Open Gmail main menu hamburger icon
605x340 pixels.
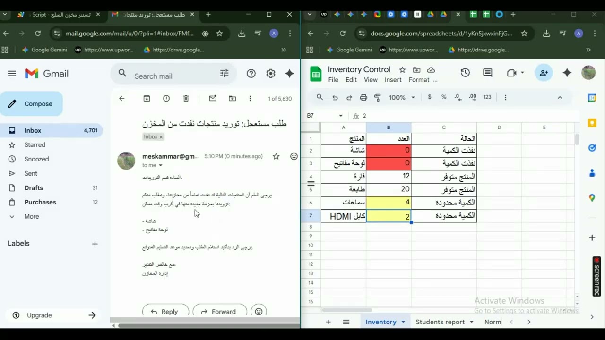pyautogui.click(x=12, y=74)
